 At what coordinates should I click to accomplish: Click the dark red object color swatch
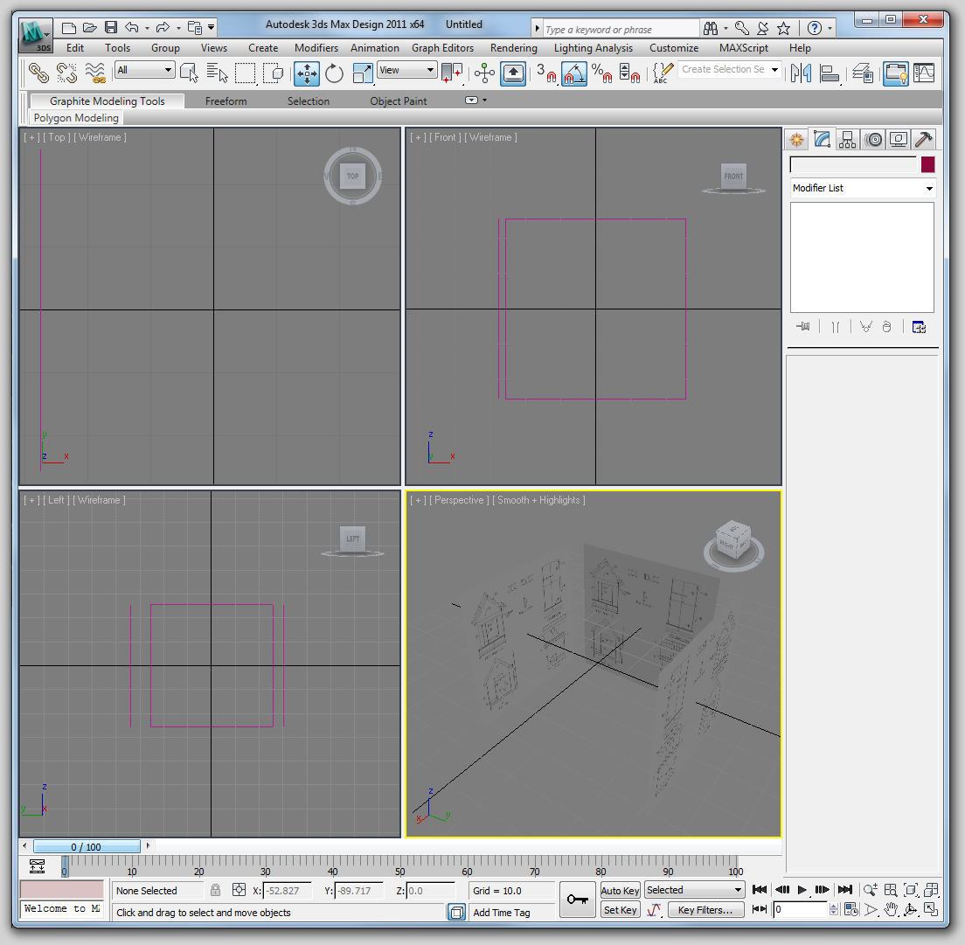(927, 164)
